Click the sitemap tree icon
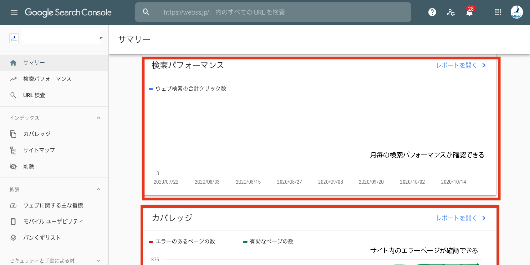 click(x=13, y=150)
